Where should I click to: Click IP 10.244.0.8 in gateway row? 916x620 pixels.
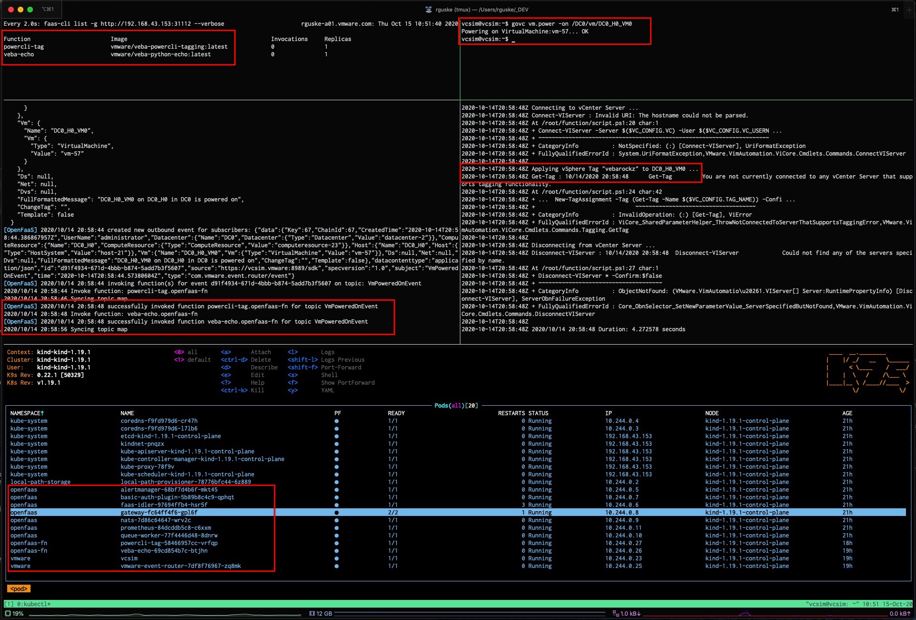point(622,513)
